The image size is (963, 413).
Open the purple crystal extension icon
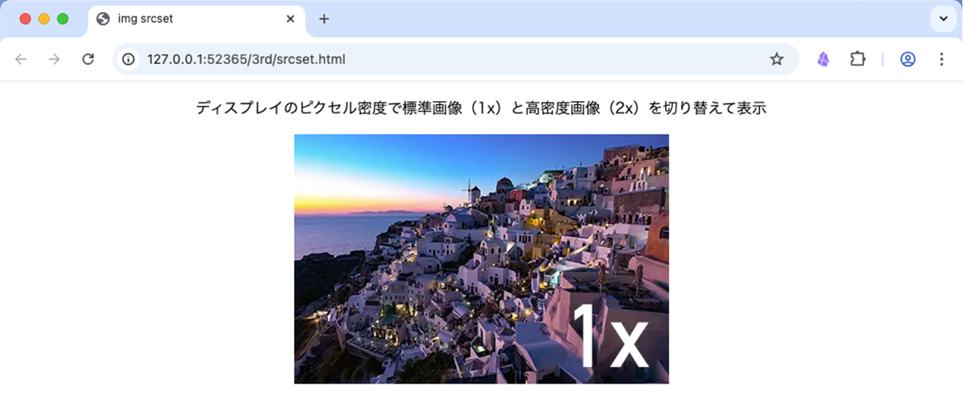pyautogui.click(x=823, y=59)
